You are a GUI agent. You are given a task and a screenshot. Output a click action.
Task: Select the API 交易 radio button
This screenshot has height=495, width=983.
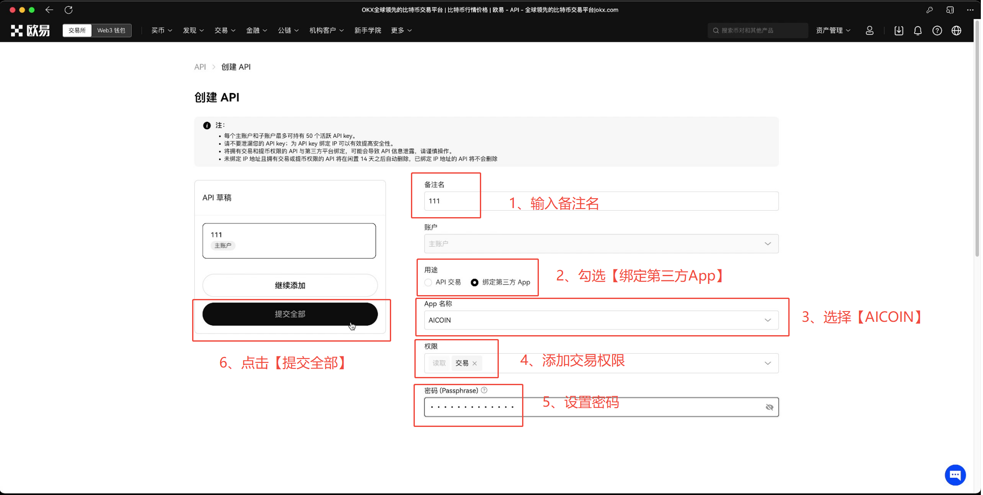pyautogui.click(x=428, y=283)
